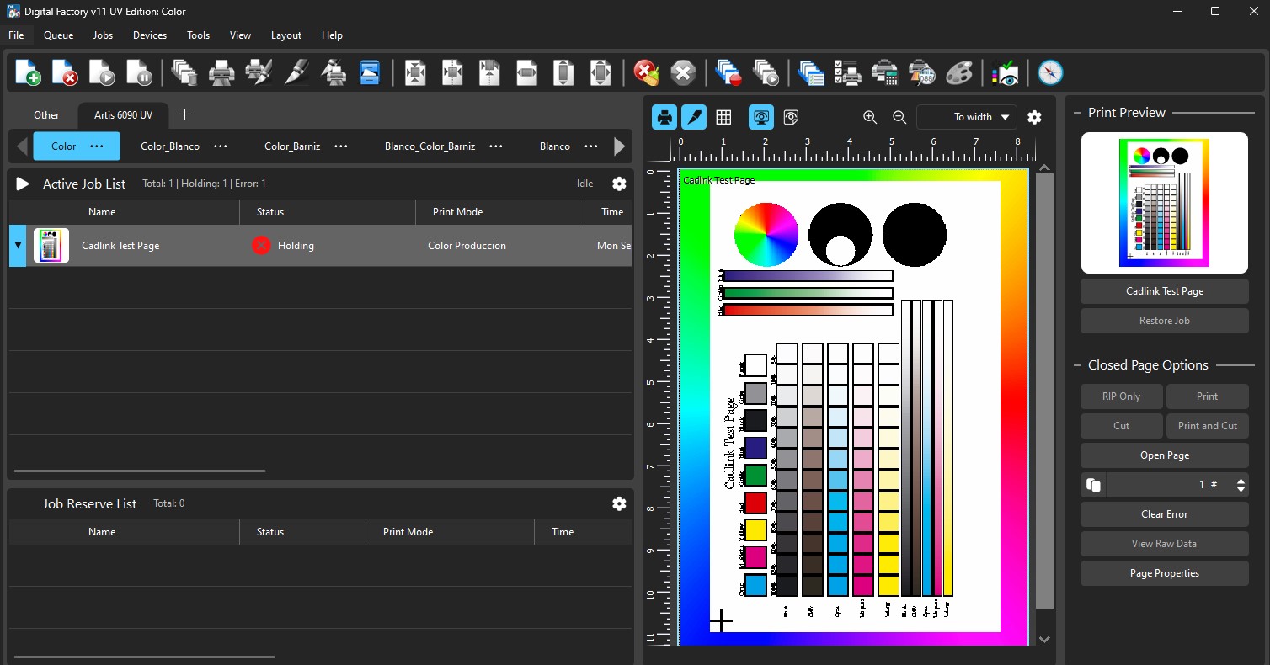Open the Devices menu
This screenshot has height=665, width=1270.
pos(150,35)
